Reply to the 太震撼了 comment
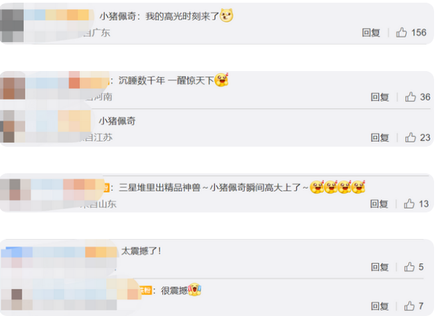This screenshot has height=316, width=436. tap(380, 267)
